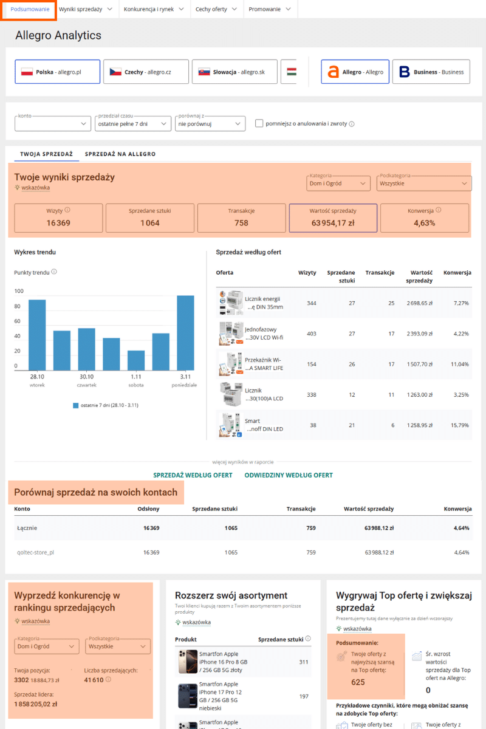Expand the Wyniki sprzedaży menu
Viewport: 486px width, 729px height.
coord(85,10)
